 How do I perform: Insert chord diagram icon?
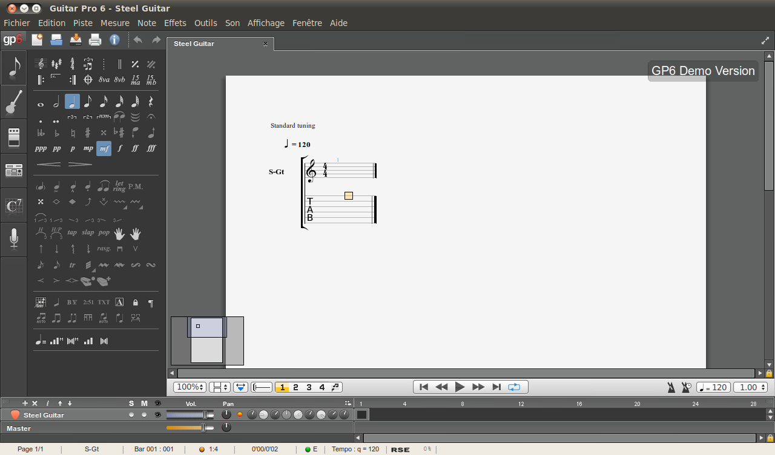pos(41,302)
